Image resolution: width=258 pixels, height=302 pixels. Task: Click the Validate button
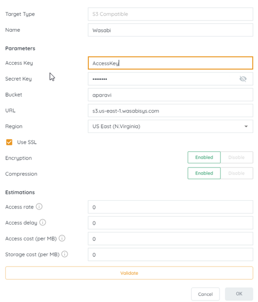[x=129, y=273]
